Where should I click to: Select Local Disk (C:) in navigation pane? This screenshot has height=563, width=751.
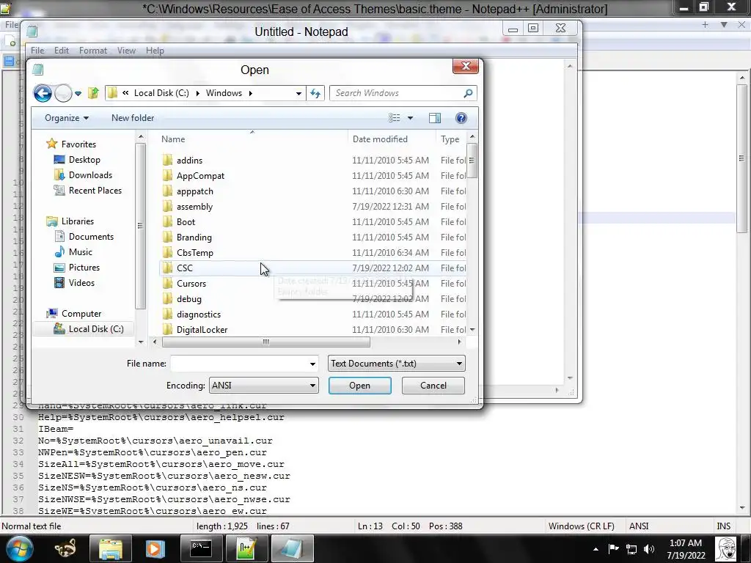[x=84, y=329]
